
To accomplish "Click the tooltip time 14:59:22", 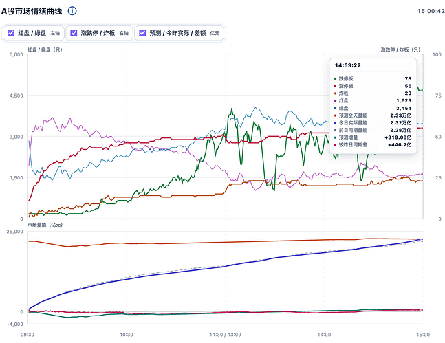I will [347, 65].
